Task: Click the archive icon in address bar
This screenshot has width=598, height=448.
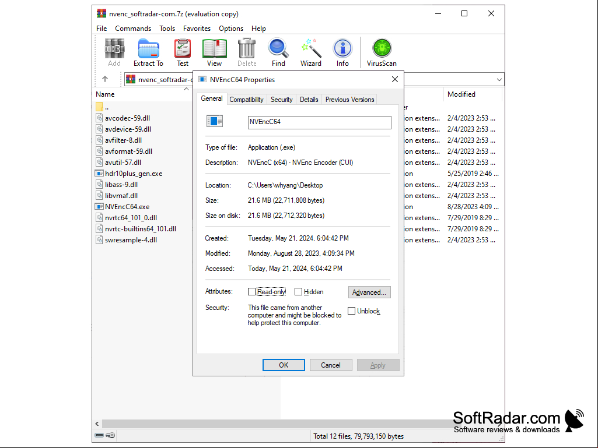Action: 131,79
